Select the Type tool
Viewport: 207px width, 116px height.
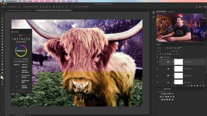(2, 55)
